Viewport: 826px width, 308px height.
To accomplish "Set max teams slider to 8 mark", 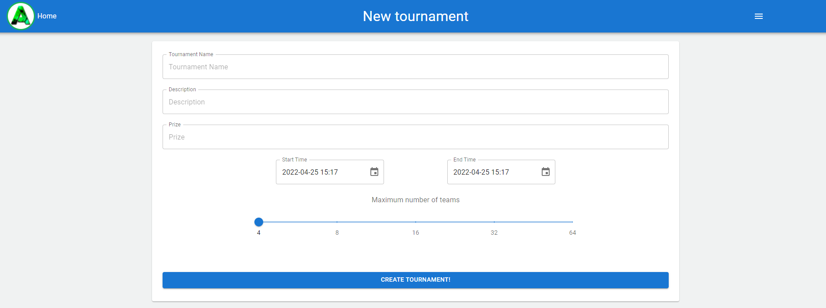I will 337,222.
